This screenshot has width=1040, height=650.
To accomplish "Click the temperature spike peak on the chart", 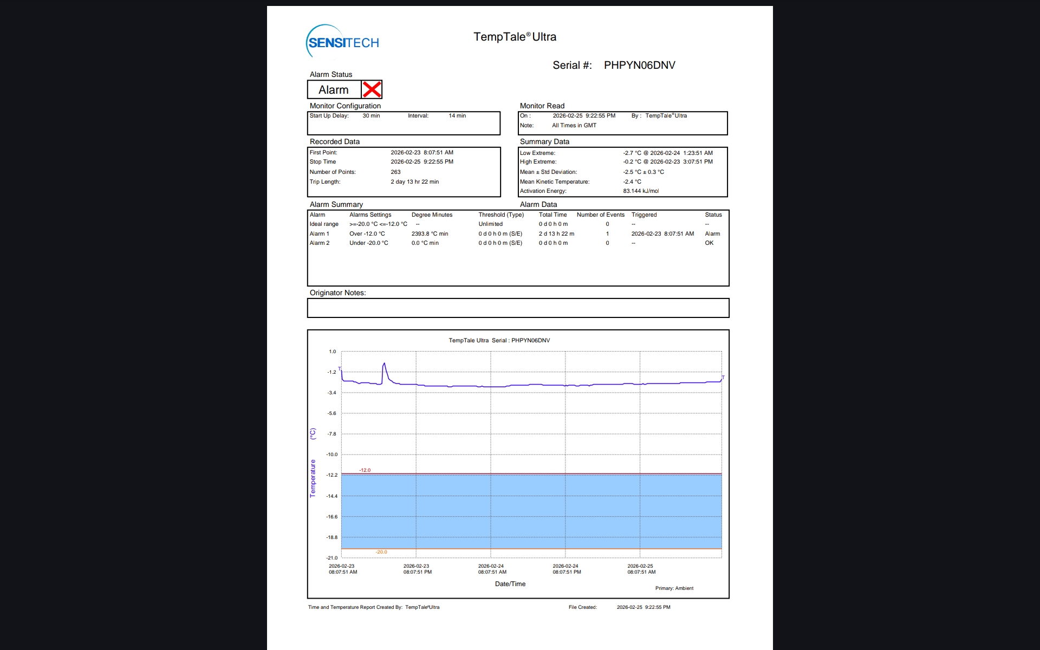I will point(384,364).
